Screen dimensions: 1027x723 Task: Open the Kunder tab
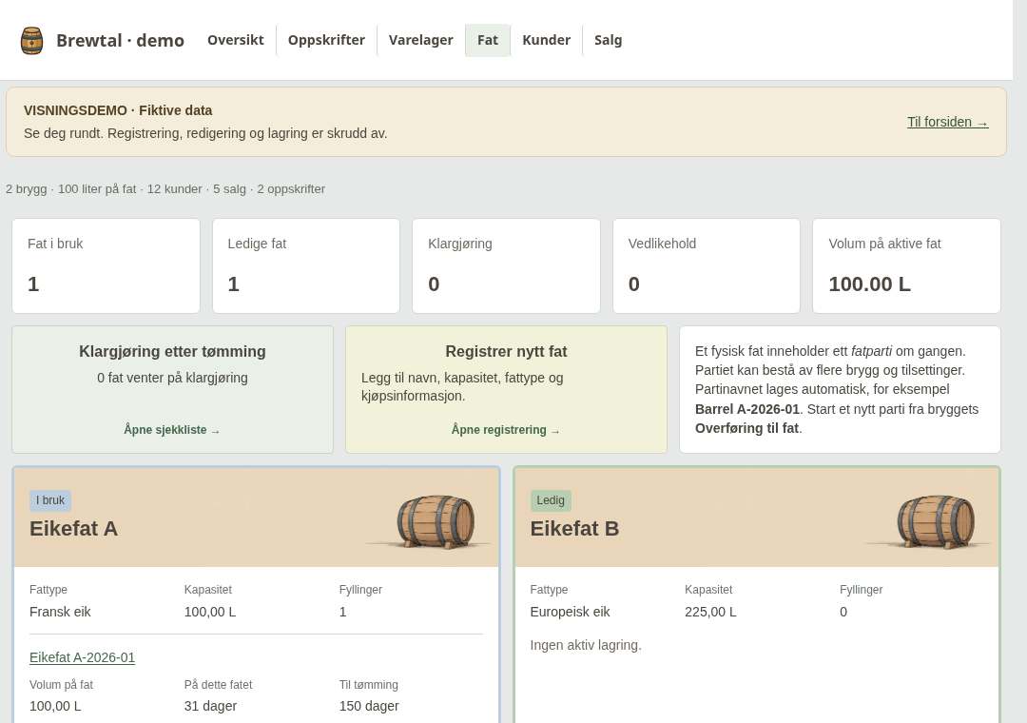pyautogui.click(x=546, y=40)
